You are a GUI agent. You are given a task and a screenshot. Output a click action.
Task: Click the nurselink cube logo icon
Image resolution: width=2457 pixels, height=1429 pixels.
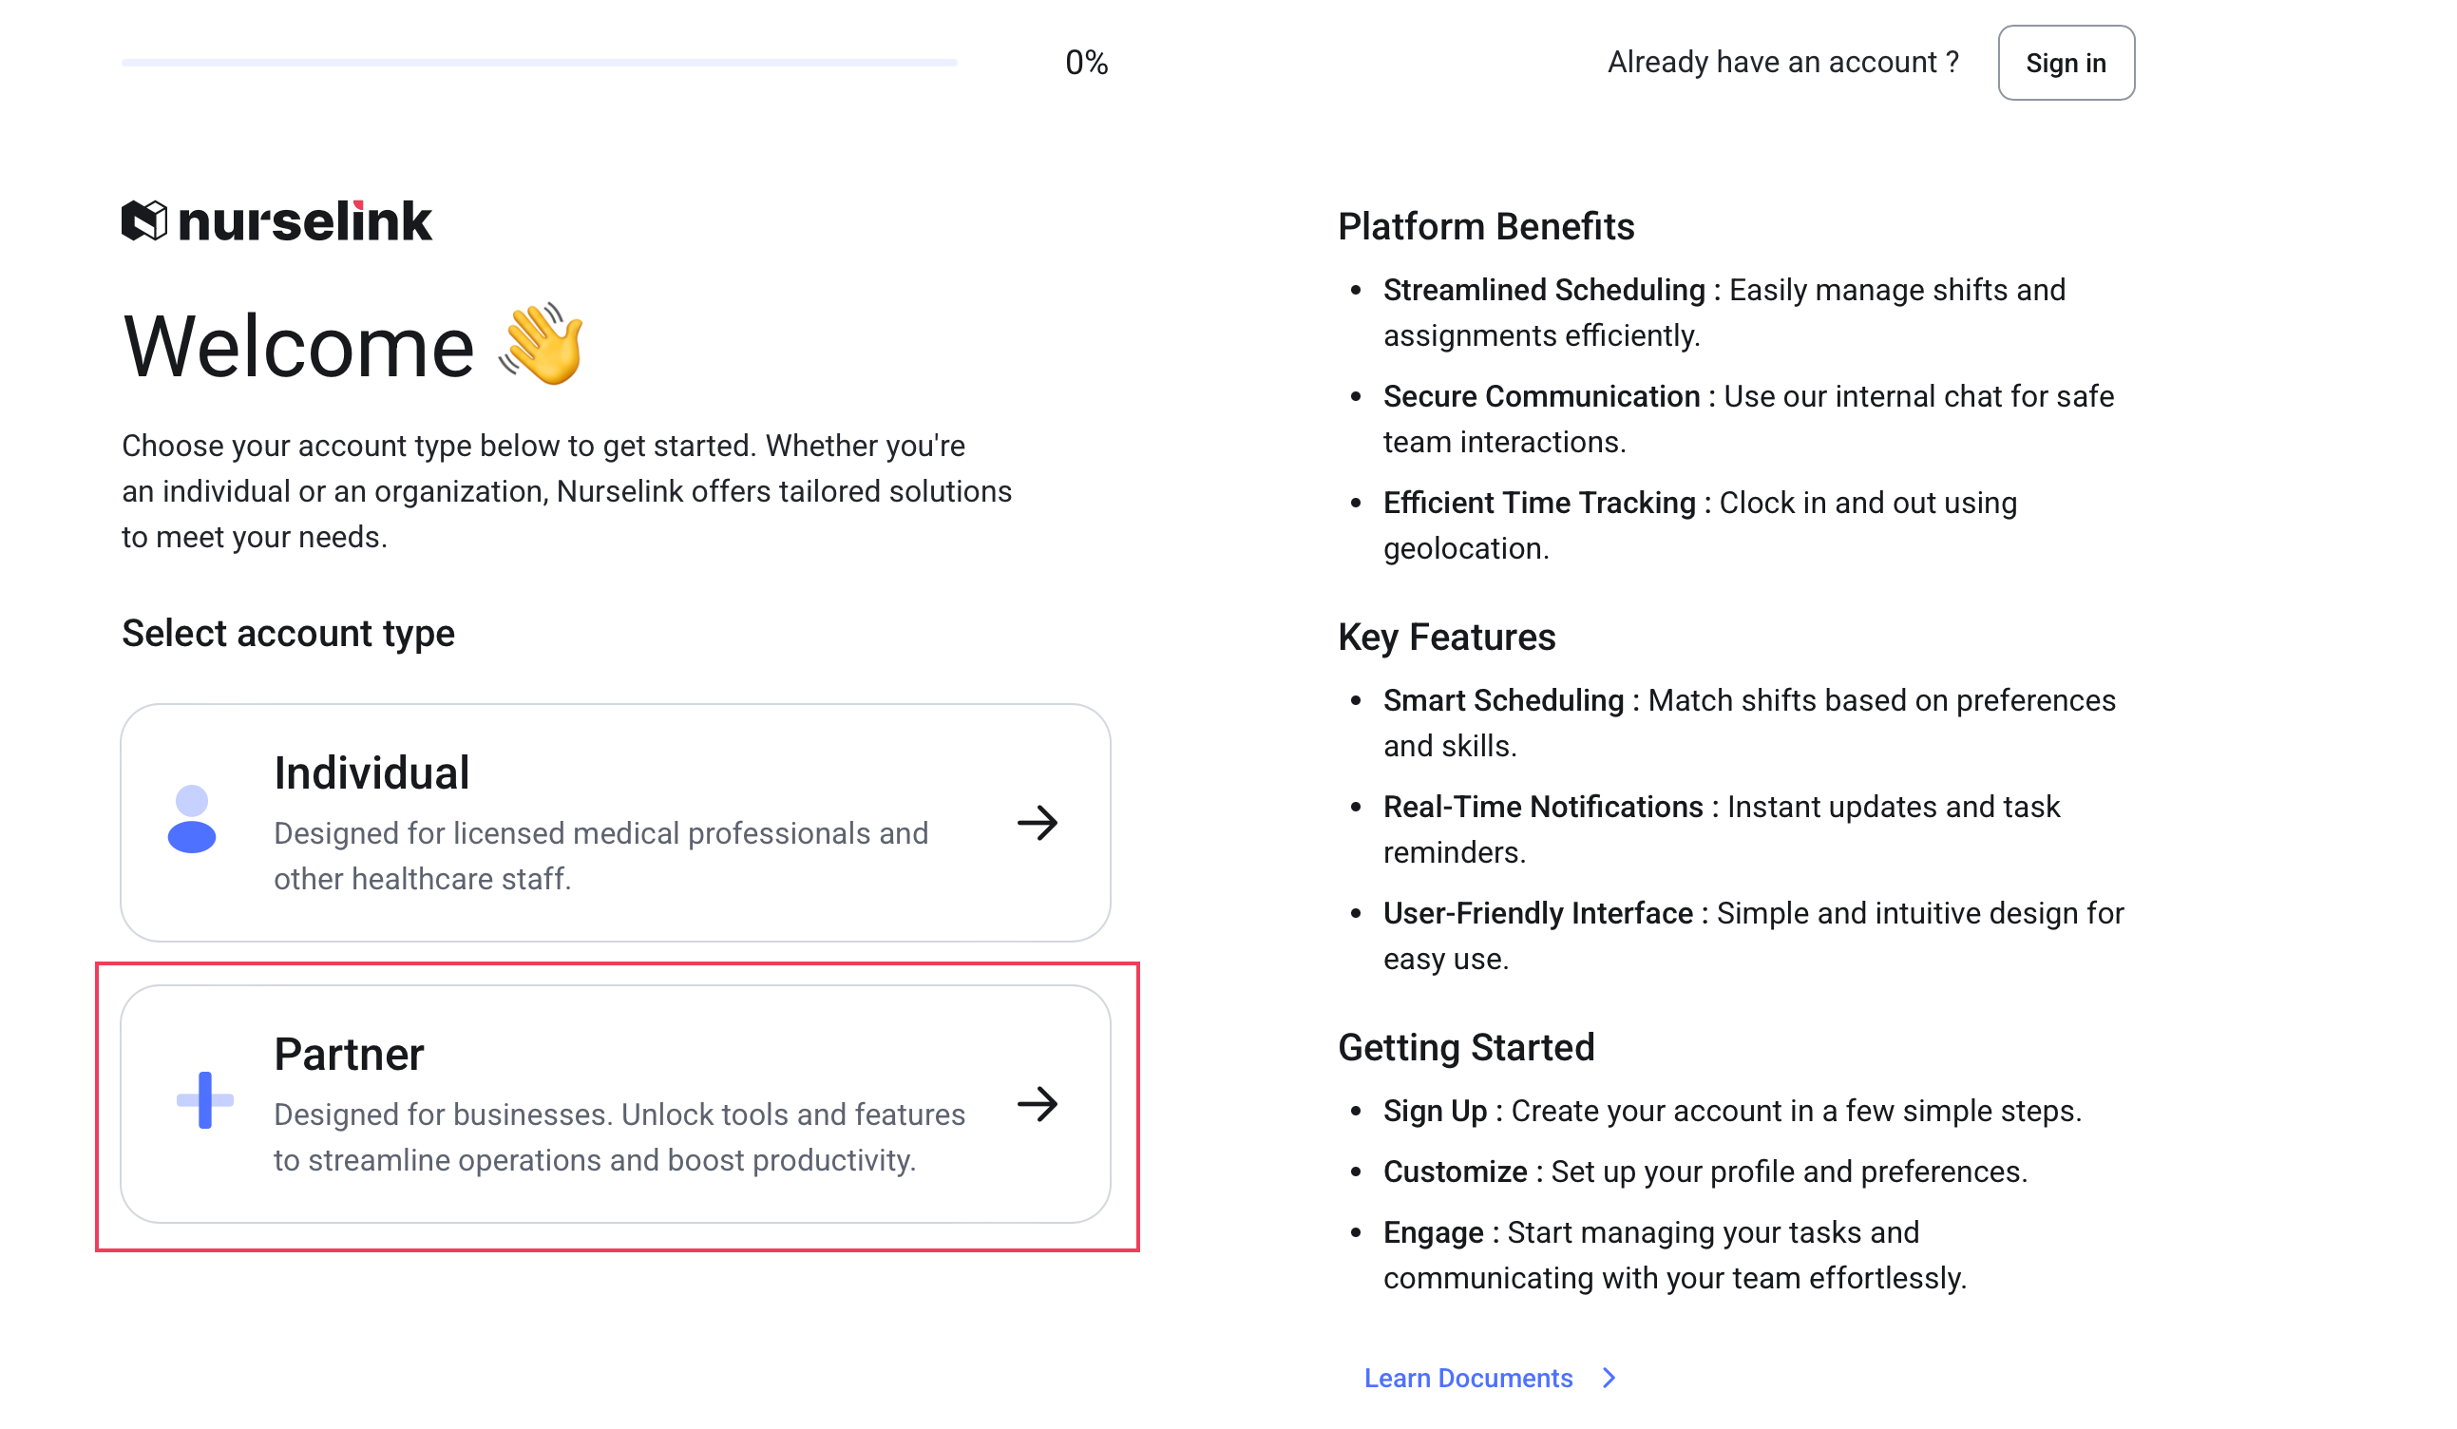tap(144, 221)
